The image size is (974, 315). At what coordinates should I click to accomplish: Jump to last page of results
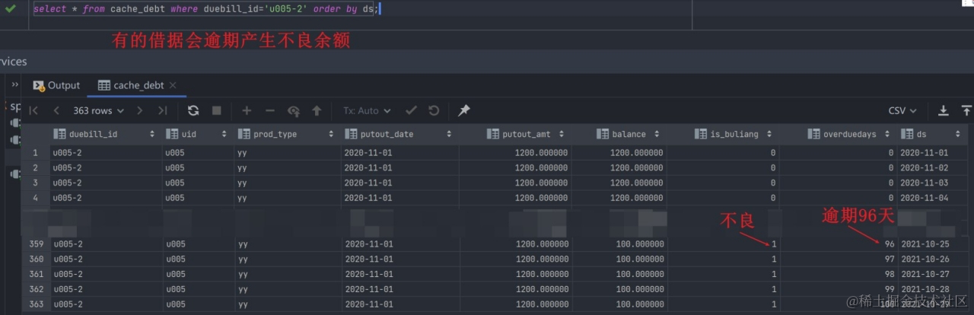162,110
